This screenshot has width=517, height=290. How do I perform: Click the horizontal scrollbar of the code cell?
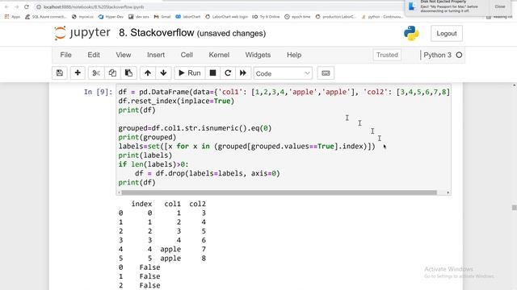coord(279,193)
